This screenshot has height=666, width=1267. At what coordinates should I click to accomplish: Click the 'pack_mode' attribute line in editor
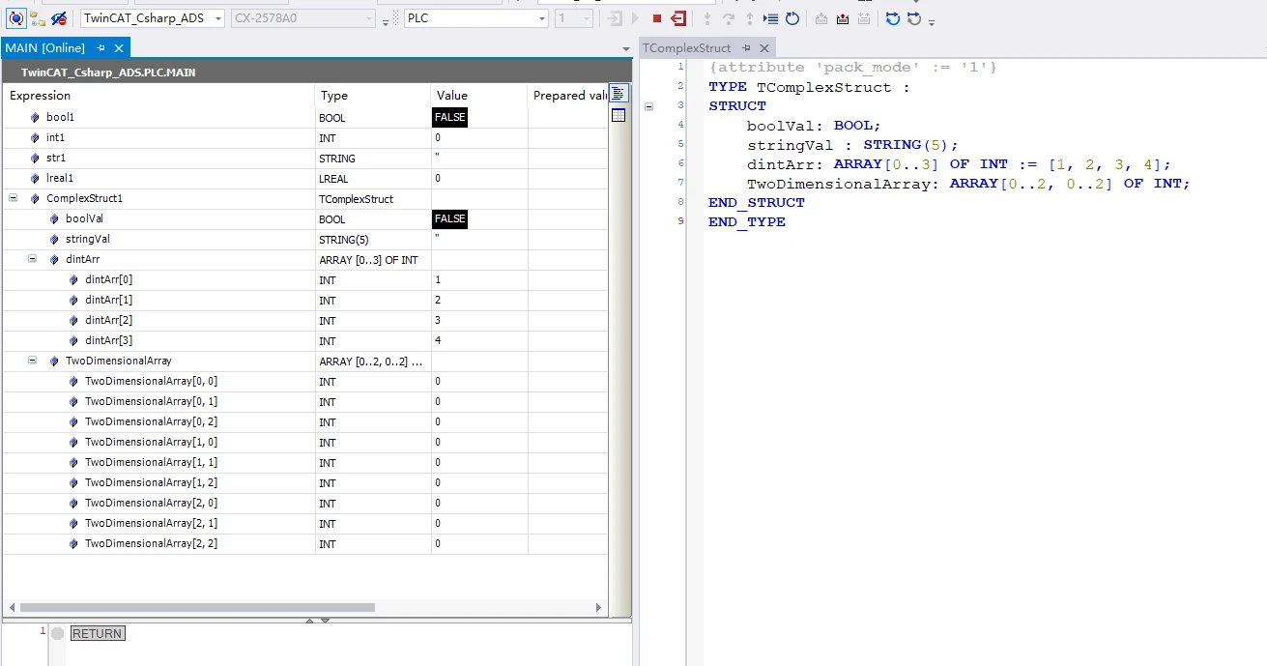[x=852, y=67]
